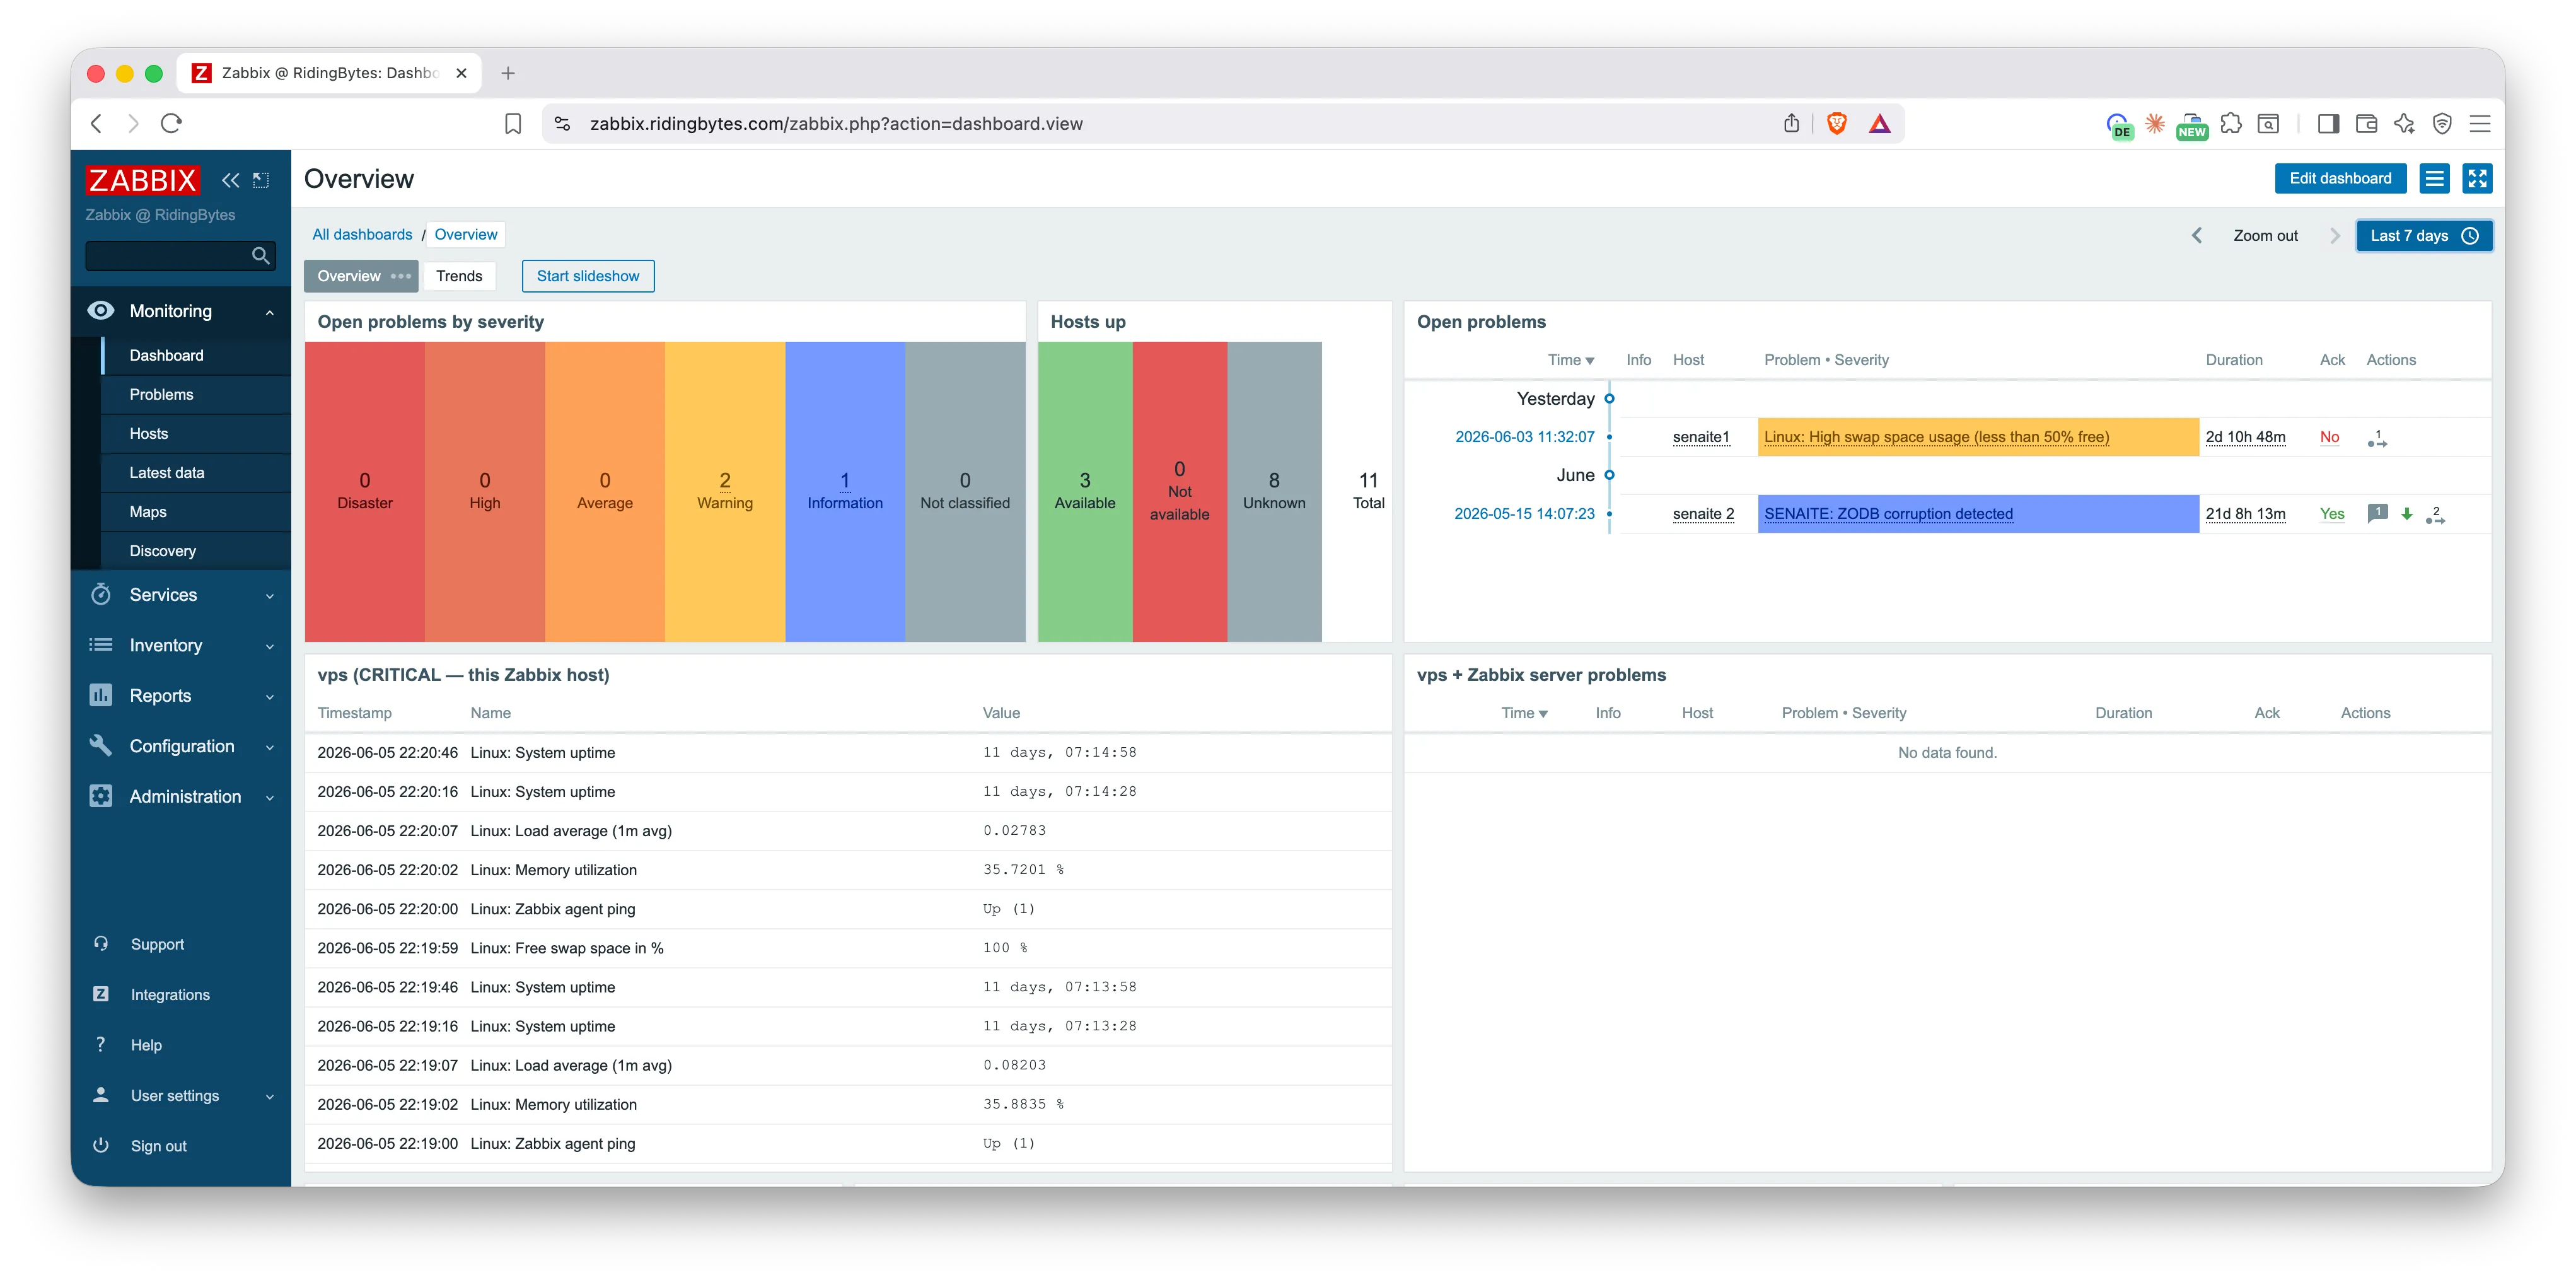2576x1280 pixels.
Task: Toggle kiosk fullscreen mode icon
Action: coord(2477,179)
